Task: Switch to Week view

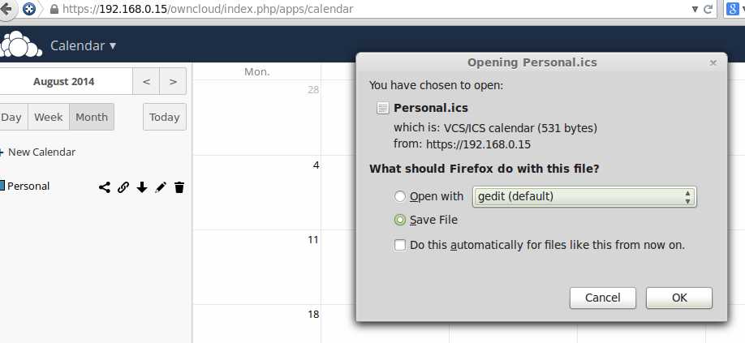Action: pyautogui.click(x=49, y=117)
